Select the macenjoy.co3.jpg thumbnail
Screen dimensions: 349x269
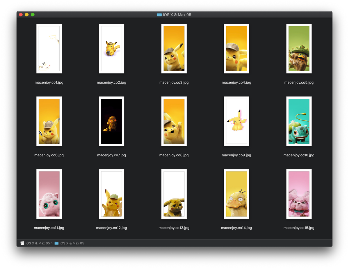(174, 49)
